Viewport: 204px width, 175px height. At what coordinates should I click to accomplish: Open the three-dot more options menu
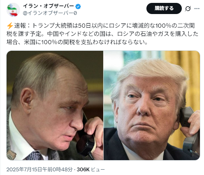tap(197, 9)
